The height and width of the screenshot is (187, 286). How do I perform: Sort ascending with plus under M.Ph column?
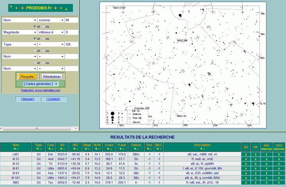[x=96, y=149]
